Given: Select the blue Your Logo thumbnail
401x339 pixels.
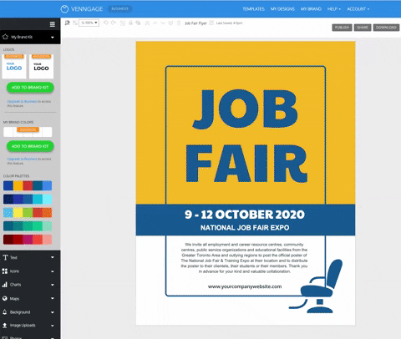Looking at the screenshot, I should tap(14, 66).
